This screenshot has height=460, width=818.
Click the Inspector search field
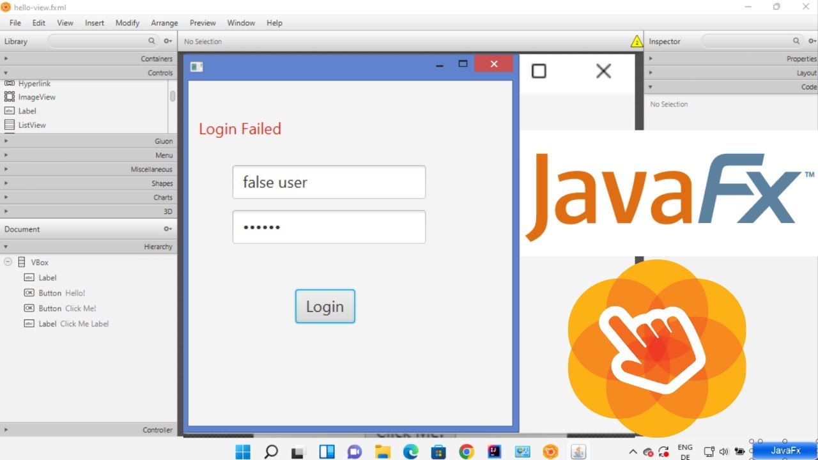(752, 41)
